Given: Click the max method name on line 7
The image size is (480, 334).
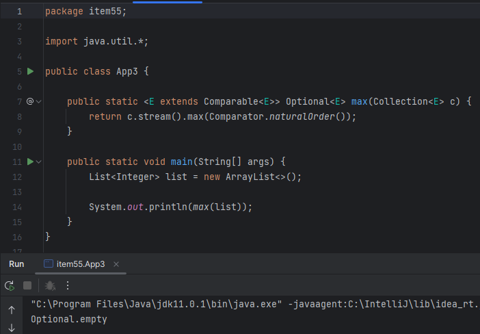Looking at the screenshot, I should coord(360,101).
